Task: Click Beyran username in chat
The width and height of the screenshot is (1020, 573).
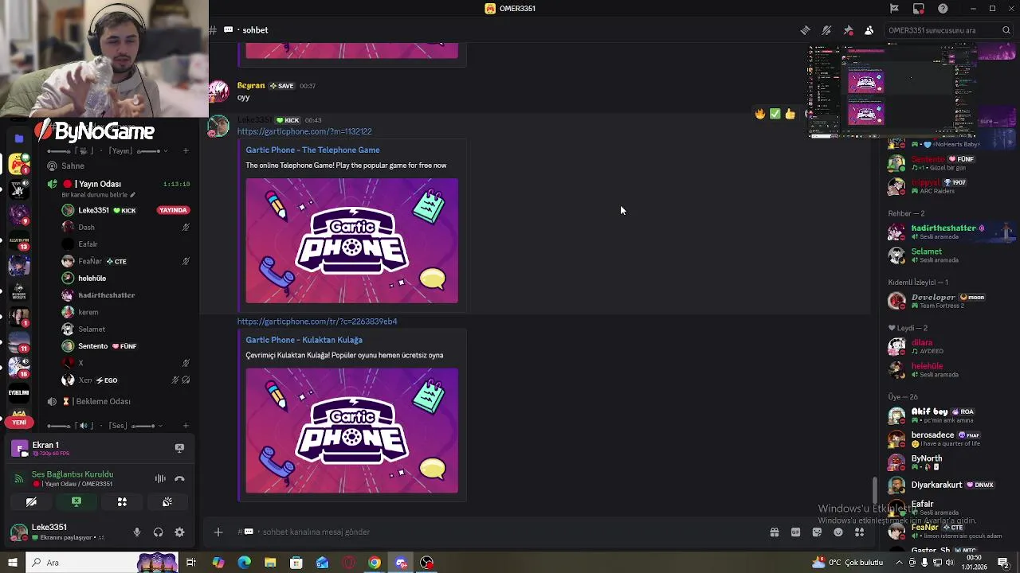Action: click(x=251, y=85)
